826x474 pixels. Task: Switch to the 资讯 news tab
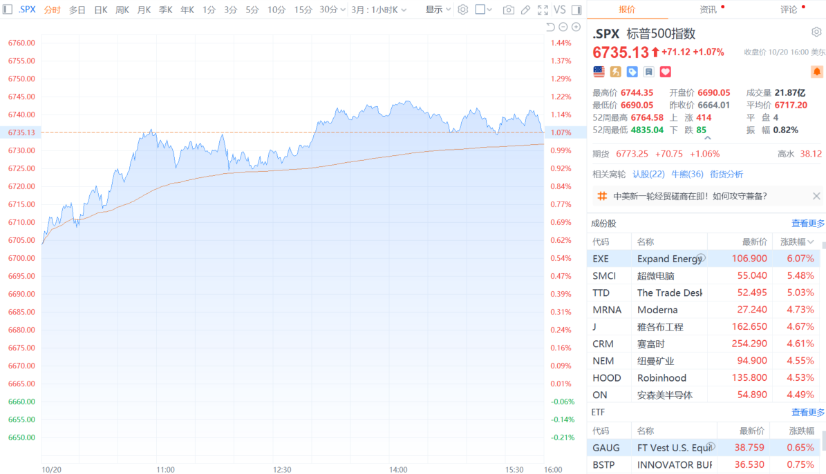(x=708, y=10)
